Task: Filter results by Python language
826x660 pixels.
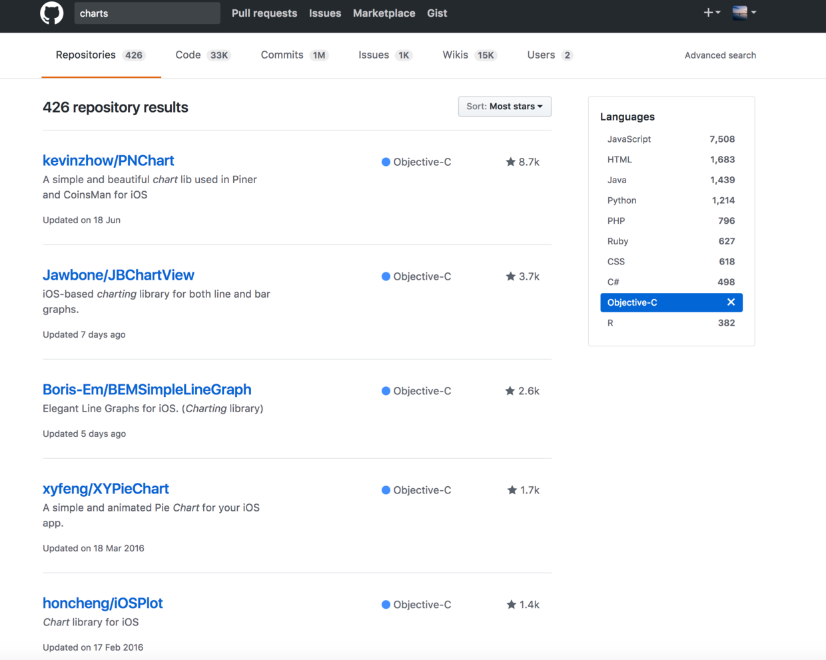Action: [x=671, y=200]
